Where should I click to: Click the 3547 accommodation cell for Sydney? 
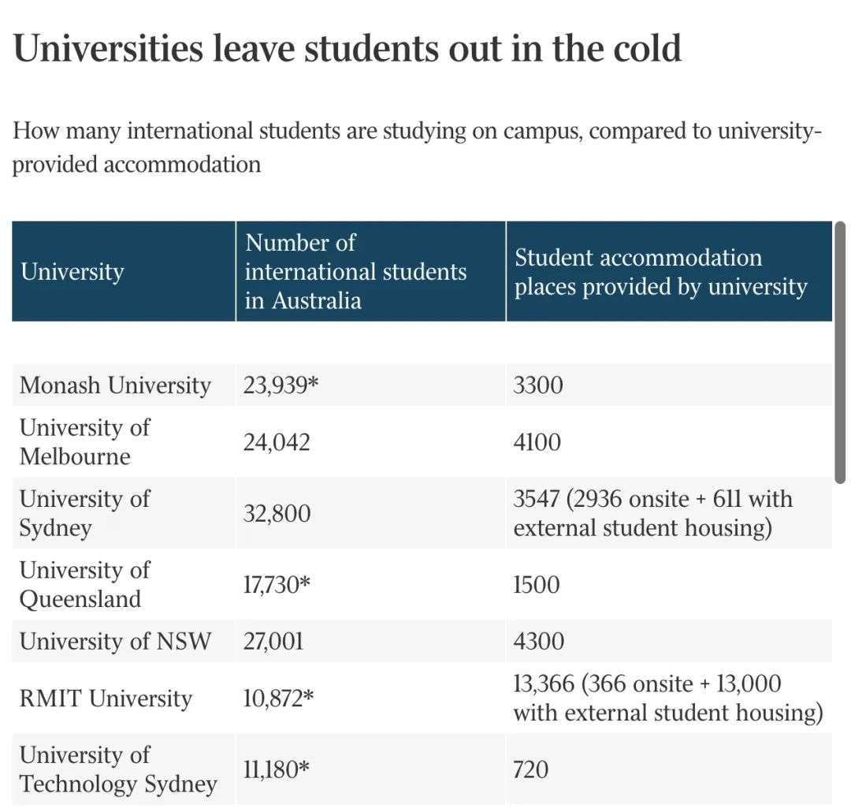tap(652, 513)
